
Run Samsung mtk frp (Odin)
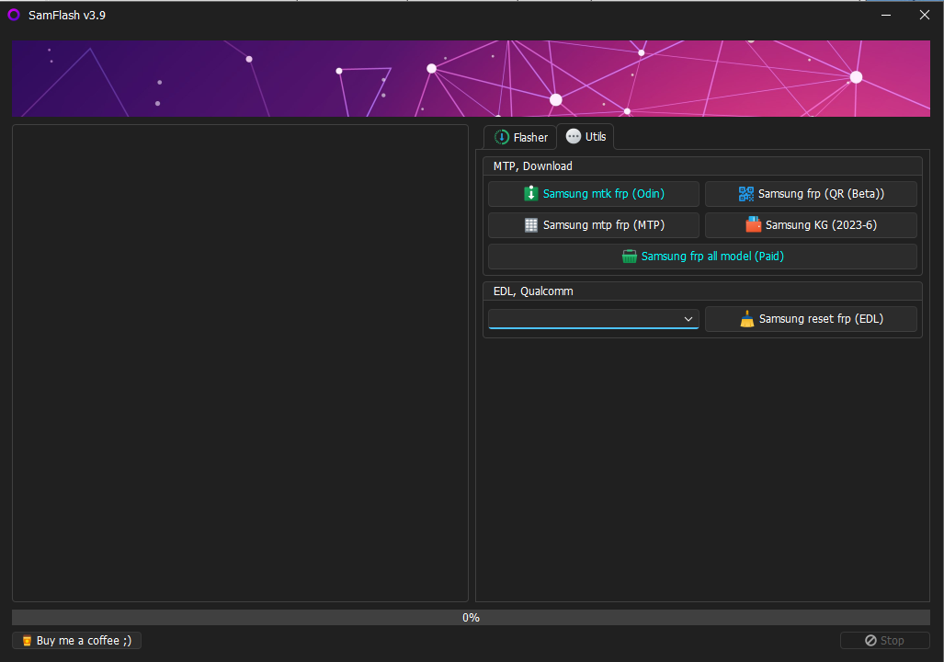(x=594, y=194)
